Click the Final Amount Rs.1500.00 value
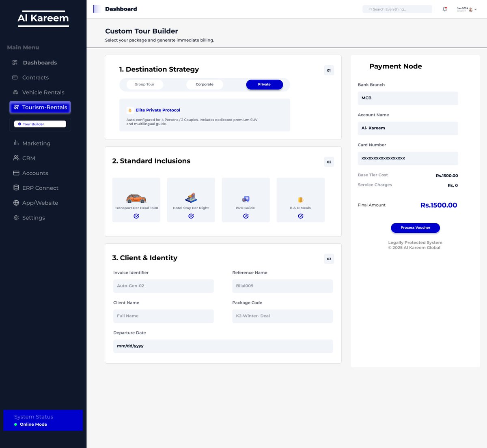Screen dimensions: 487x448 click(x=439, y=205)
